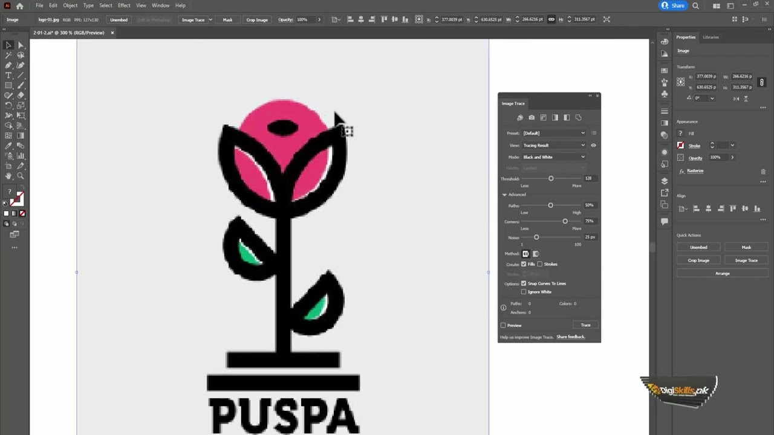This screenshot has width=774, height=435.
Task: Toggle the eye icon next to View dropdown
Action: pos(593,145)
